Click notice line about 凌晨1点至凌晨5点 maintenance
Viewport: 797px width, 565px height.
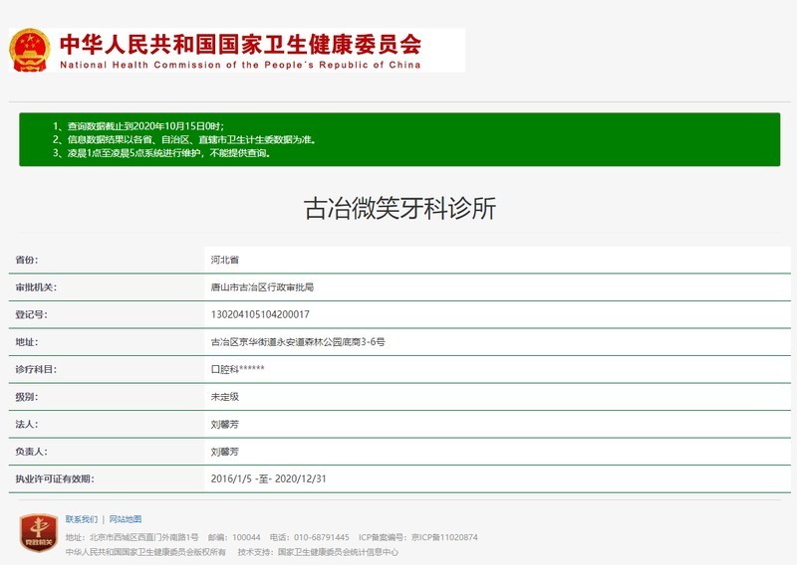coord(162,153)
